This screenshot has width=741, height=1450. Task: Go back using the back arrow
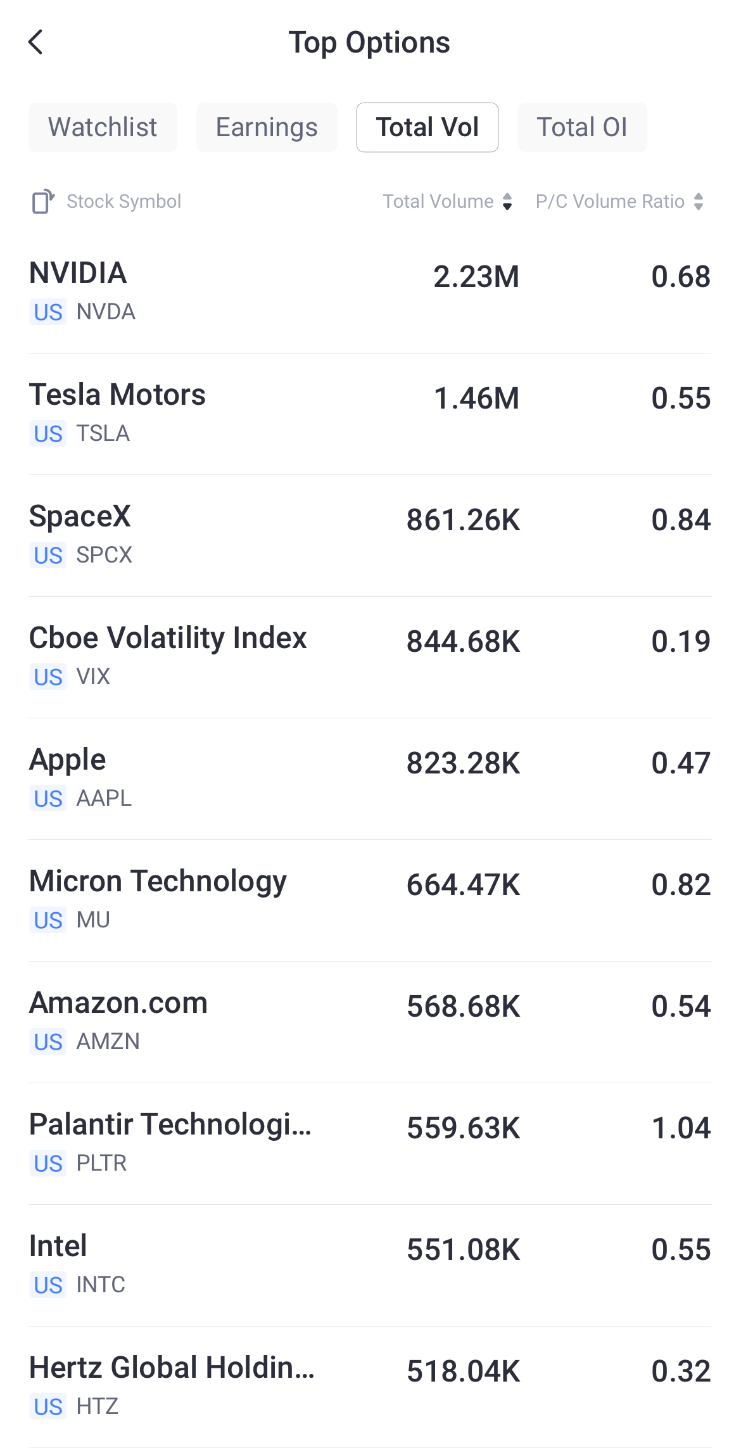[36, 42]
